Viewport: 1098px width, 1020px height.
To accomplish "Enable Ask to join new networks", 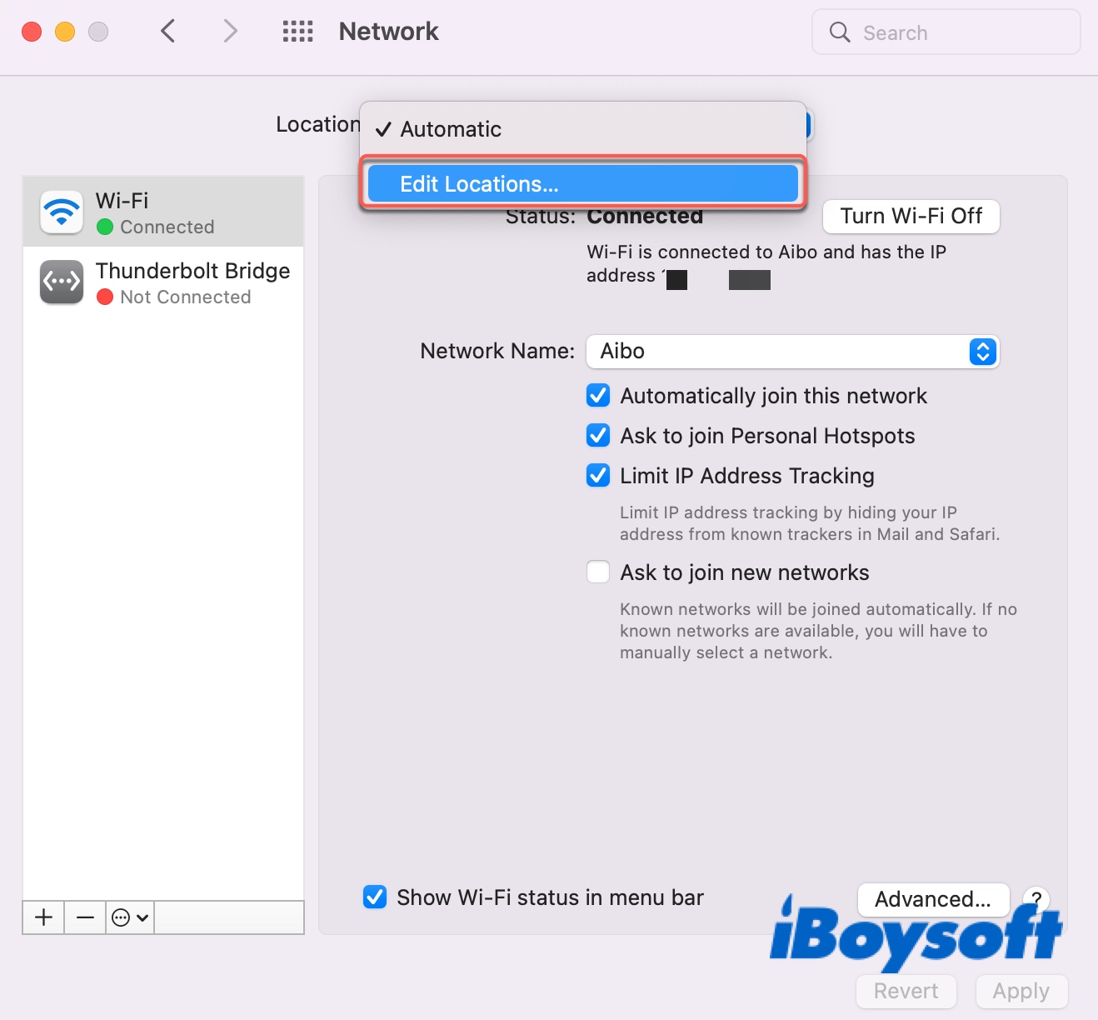I will [598, 572].
